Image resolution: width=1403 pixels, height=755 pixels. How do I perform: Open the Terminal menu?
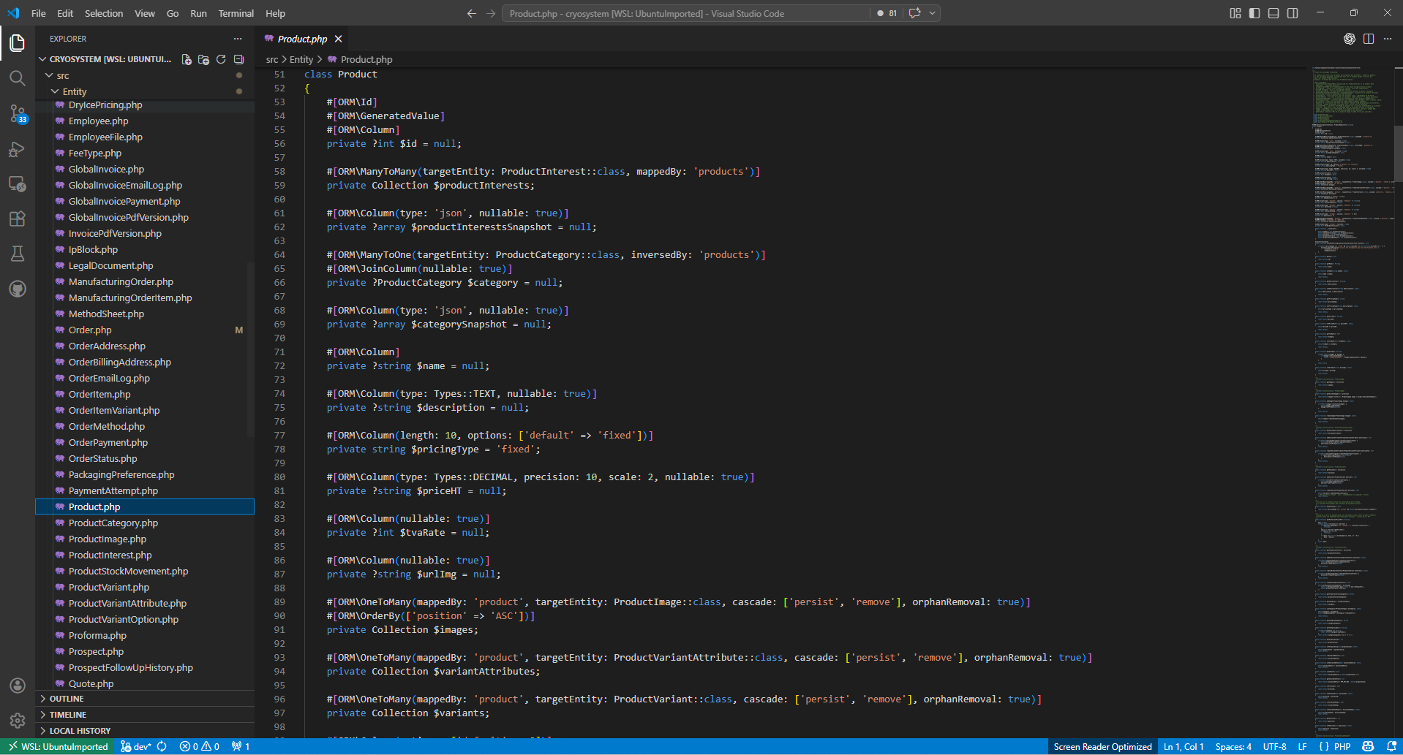coord(236,13)
